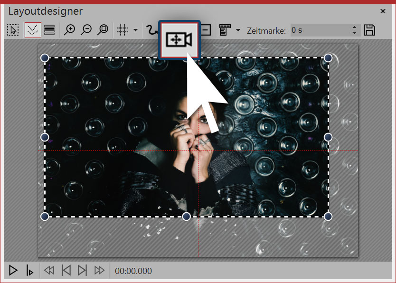Image resolution: width=396 pixels, height=283 pixels.
Task: Click the curved path arrow icon
Action: [152, 30]
